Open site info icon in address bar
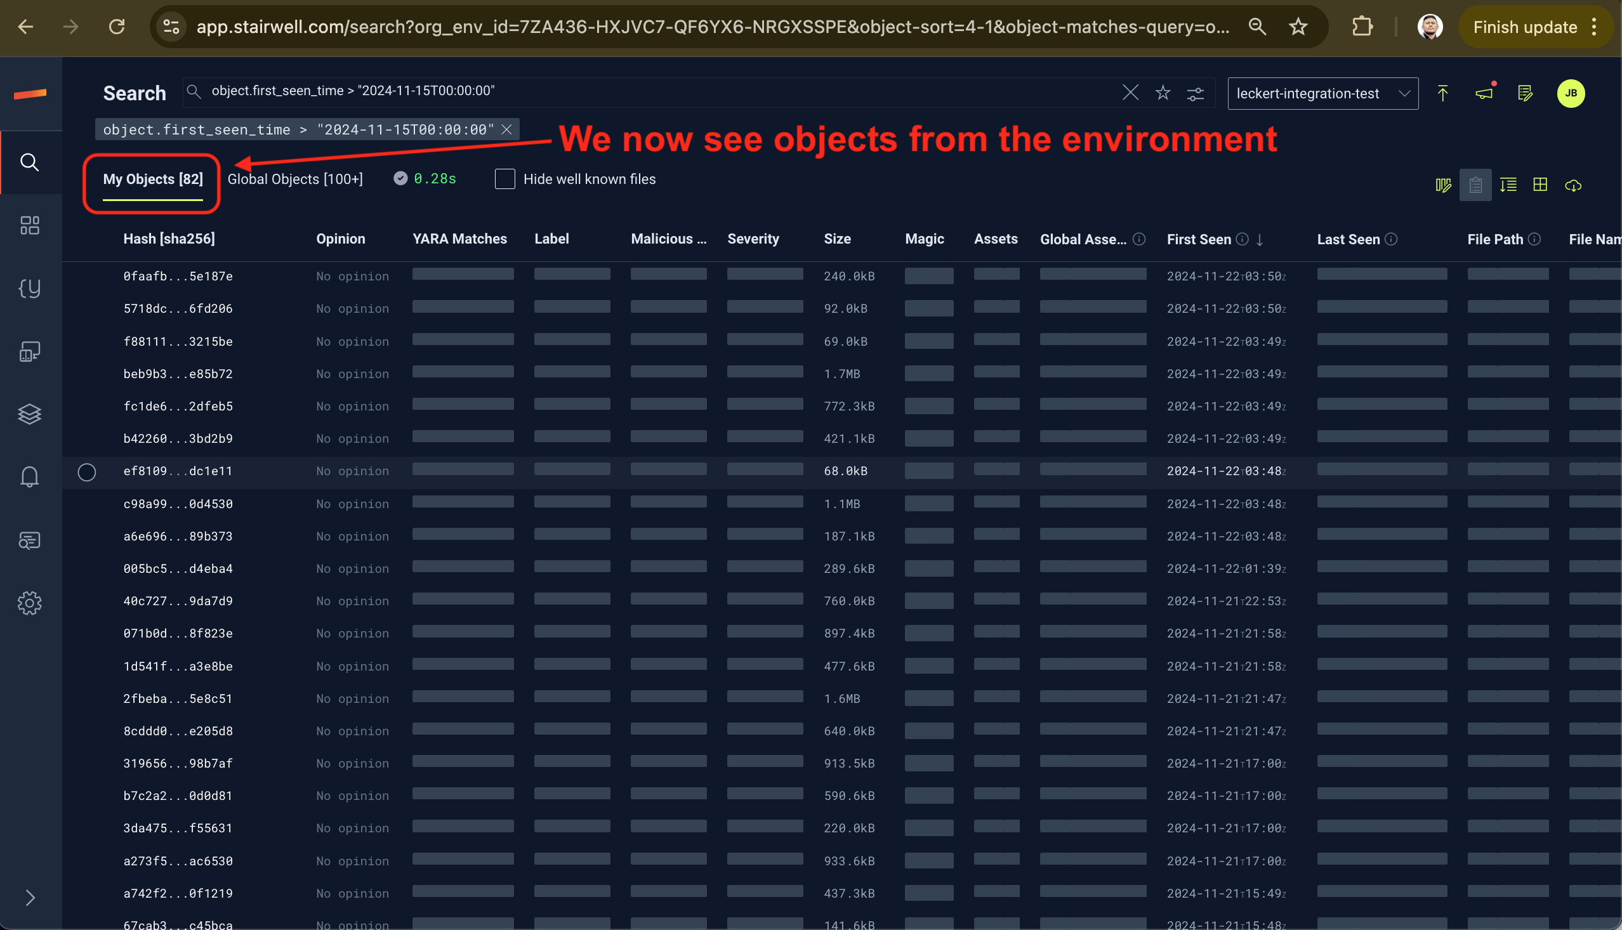 click(x=171, y=27)
